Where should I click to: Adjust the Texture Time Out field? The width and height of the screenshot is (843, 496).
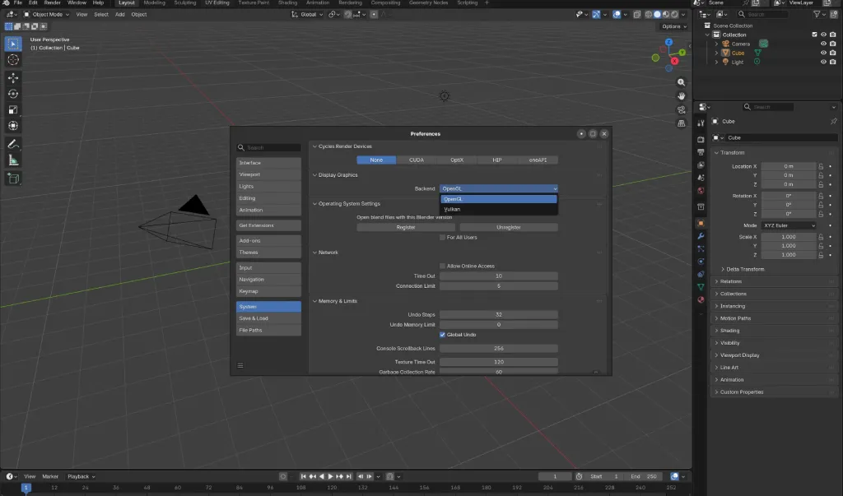(x=498, y=362)
